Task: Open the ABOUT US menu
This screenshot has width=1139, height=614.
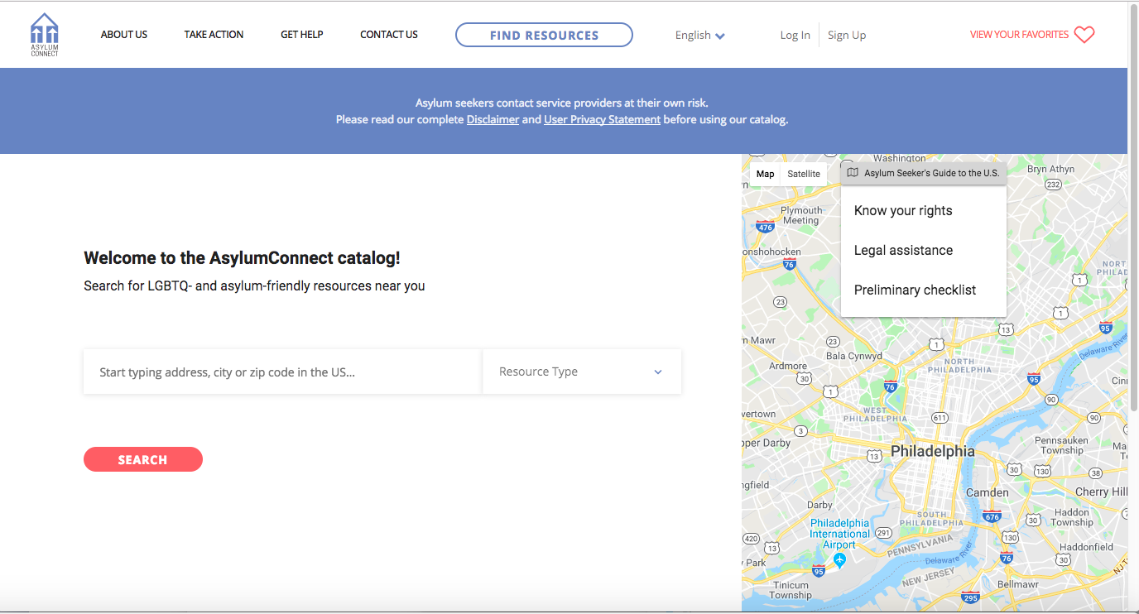Action: tap(124, 35)
